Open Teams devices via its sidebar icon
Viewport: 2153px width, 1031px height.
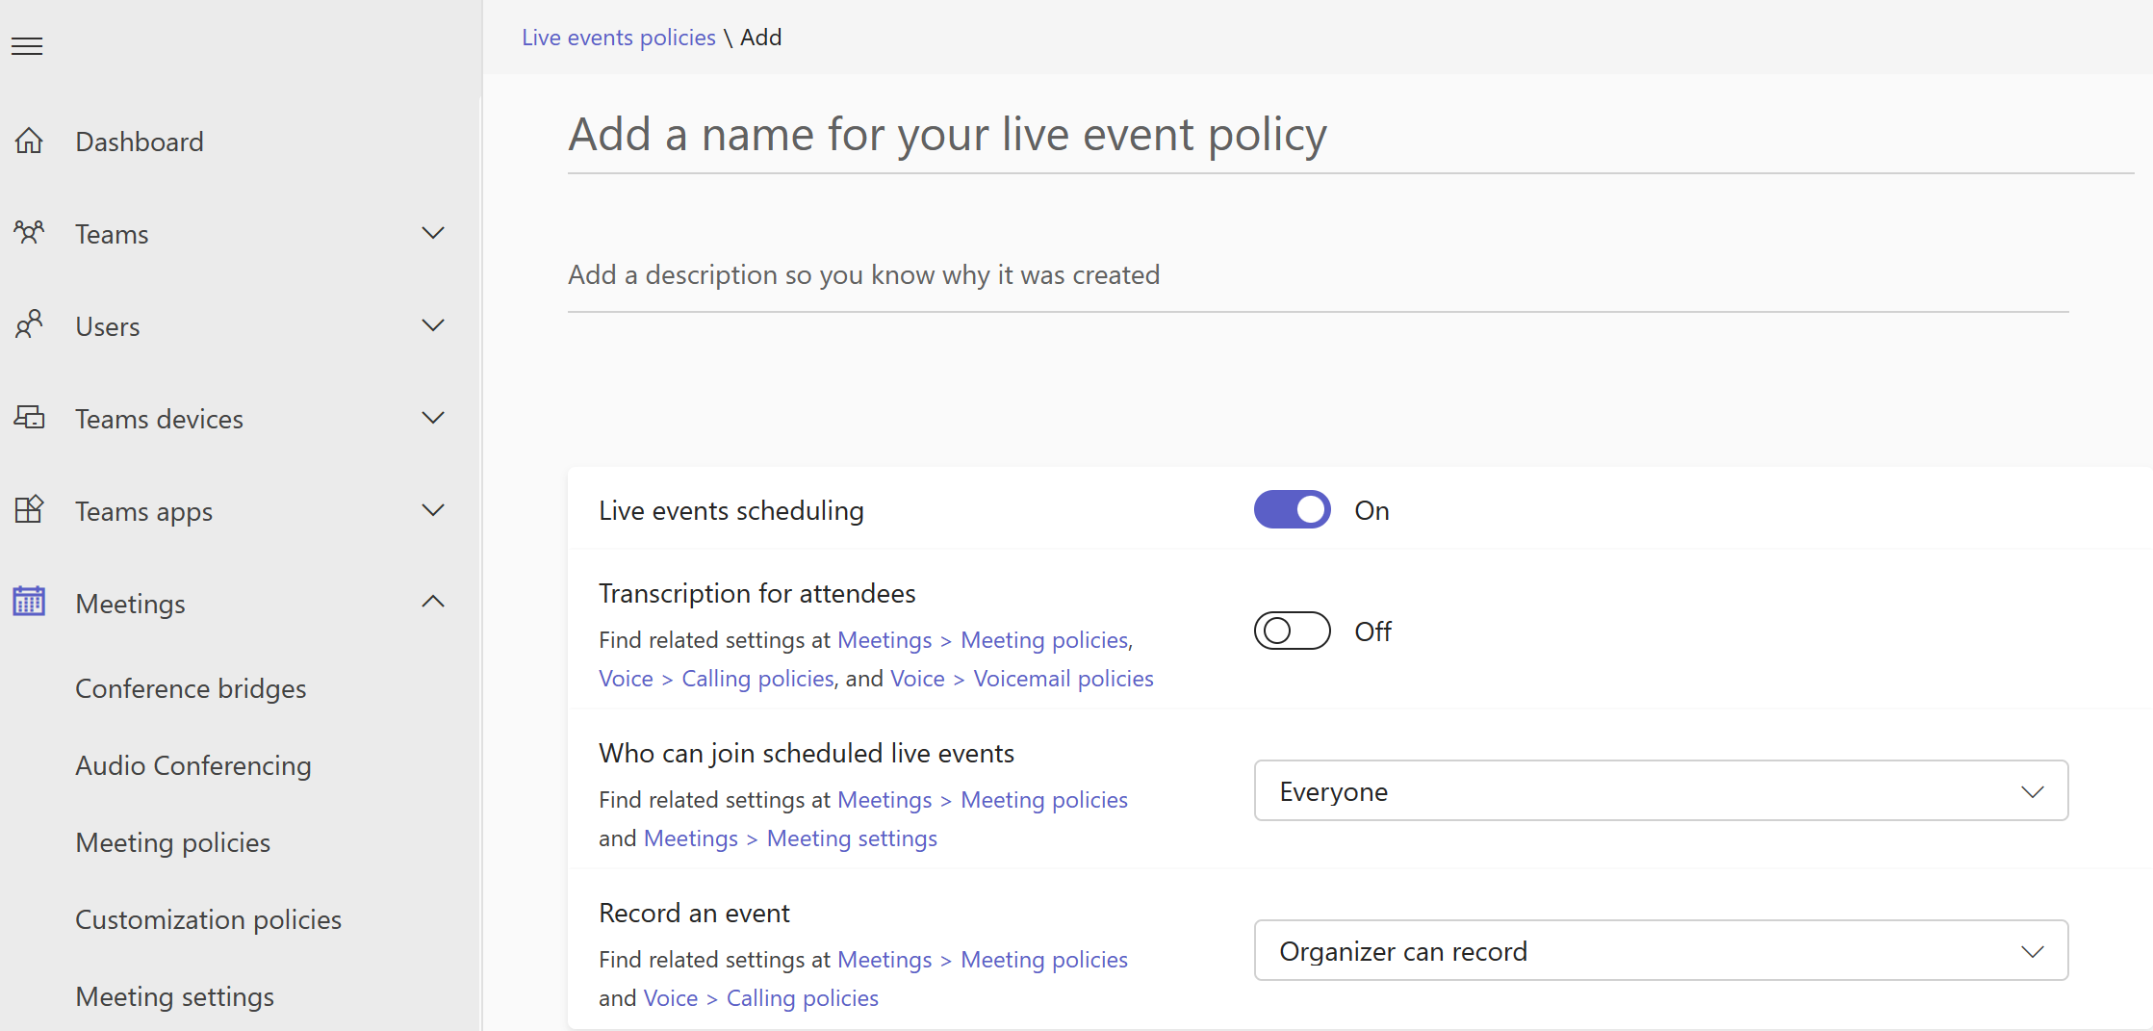tap(30, 418)
